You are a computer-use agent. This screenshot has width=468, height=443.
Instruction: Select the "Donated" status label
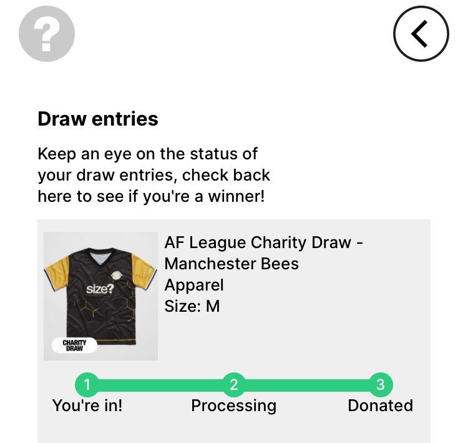point(380,406)
